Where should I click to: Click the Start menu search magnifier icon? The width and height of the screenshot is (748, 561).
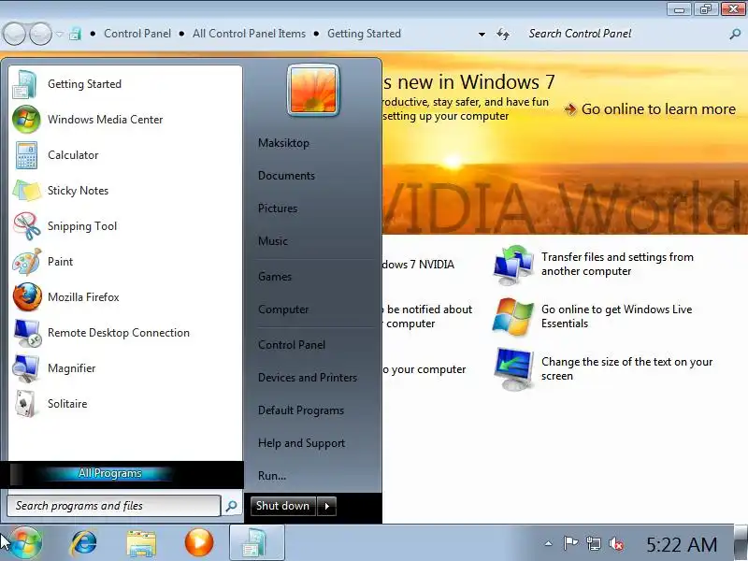point(231,506)
